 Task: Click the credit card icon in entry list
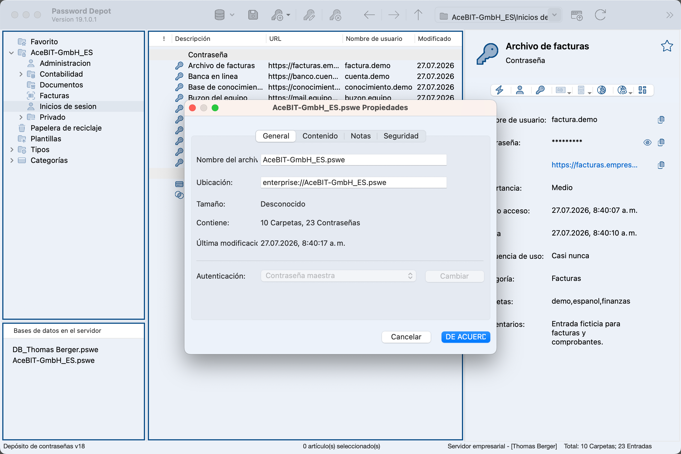[x=179, y=184]
